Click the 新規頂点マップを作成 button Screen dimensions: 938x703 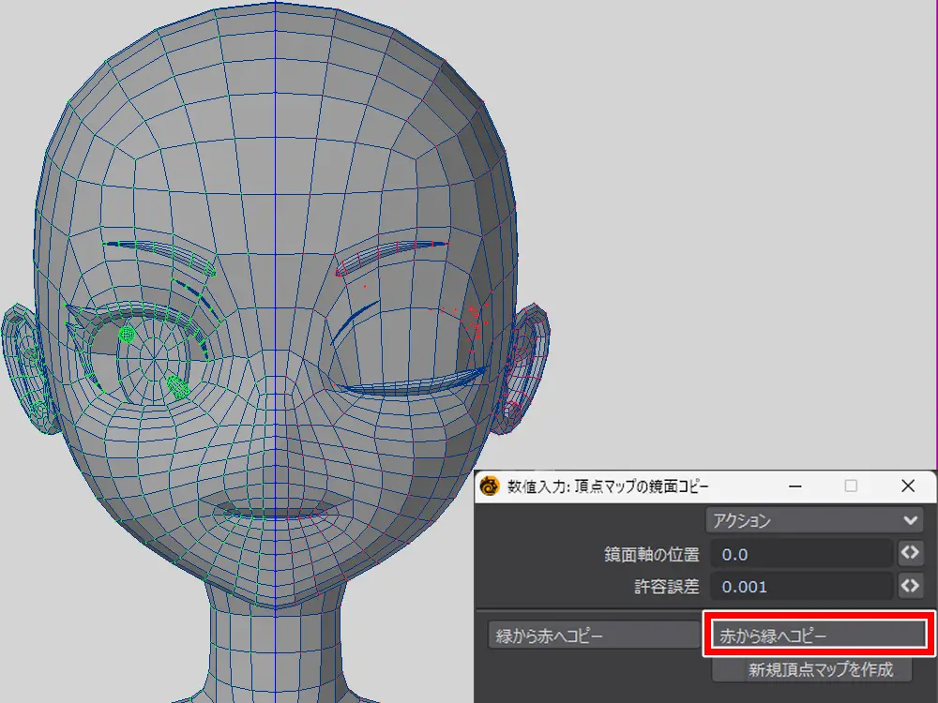812,670
